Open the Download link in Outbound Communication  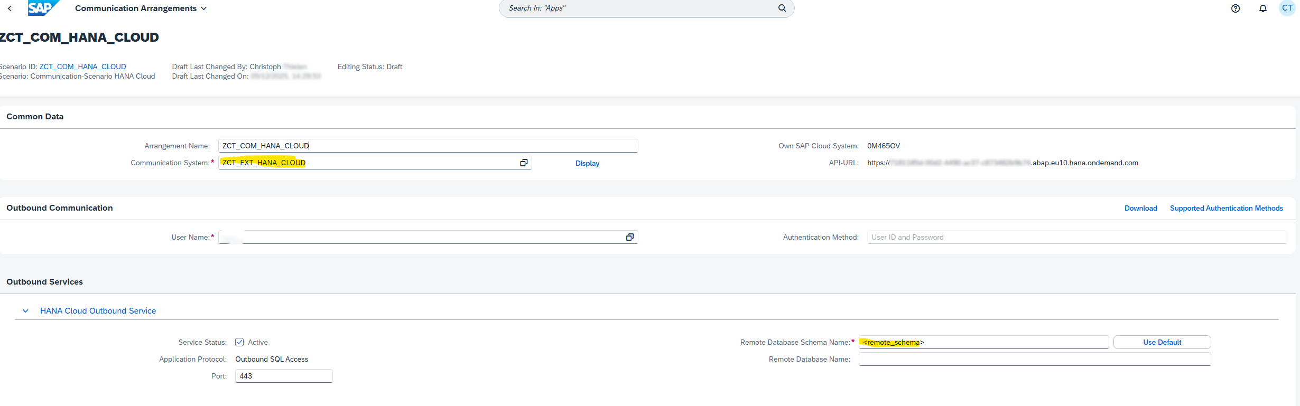click(x=1140, y=208)
